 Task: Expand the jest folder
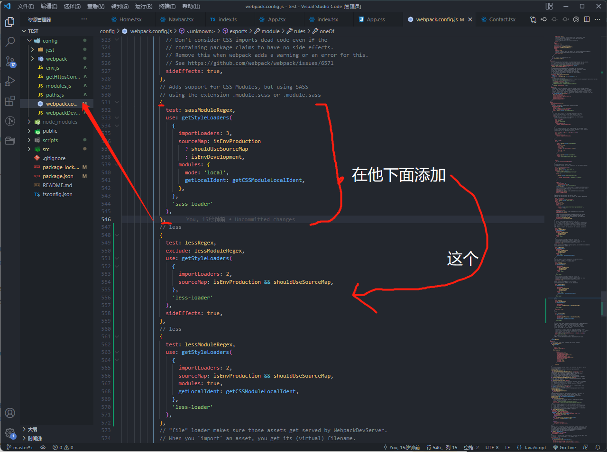tap(32, 50)
